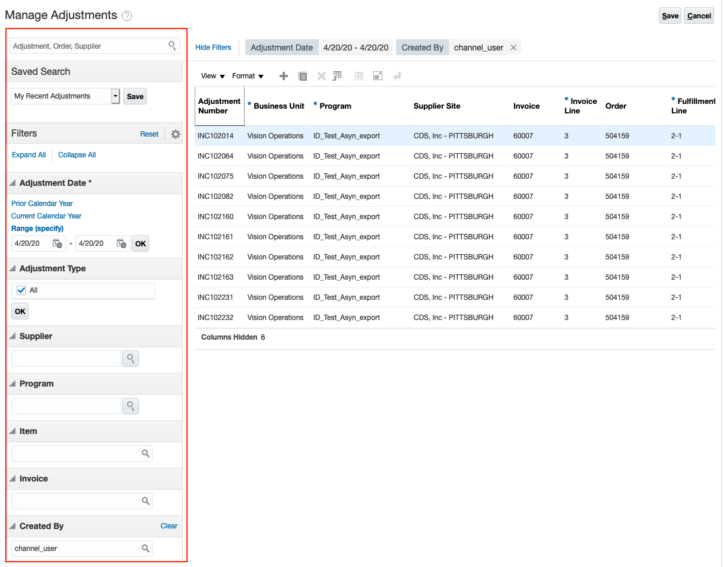
Task: Open the Format menu
Action: [x=248, y=76]
